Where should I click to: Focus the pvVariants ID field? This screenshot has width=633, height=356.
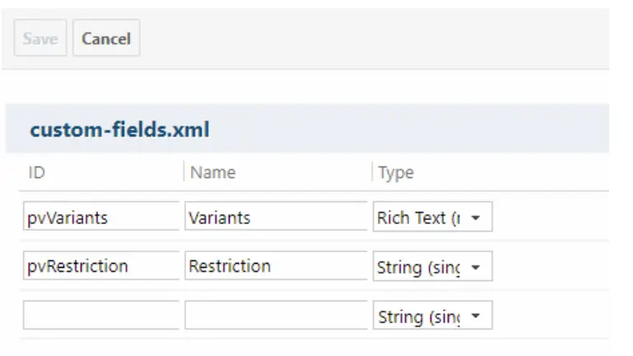(100, 218)
